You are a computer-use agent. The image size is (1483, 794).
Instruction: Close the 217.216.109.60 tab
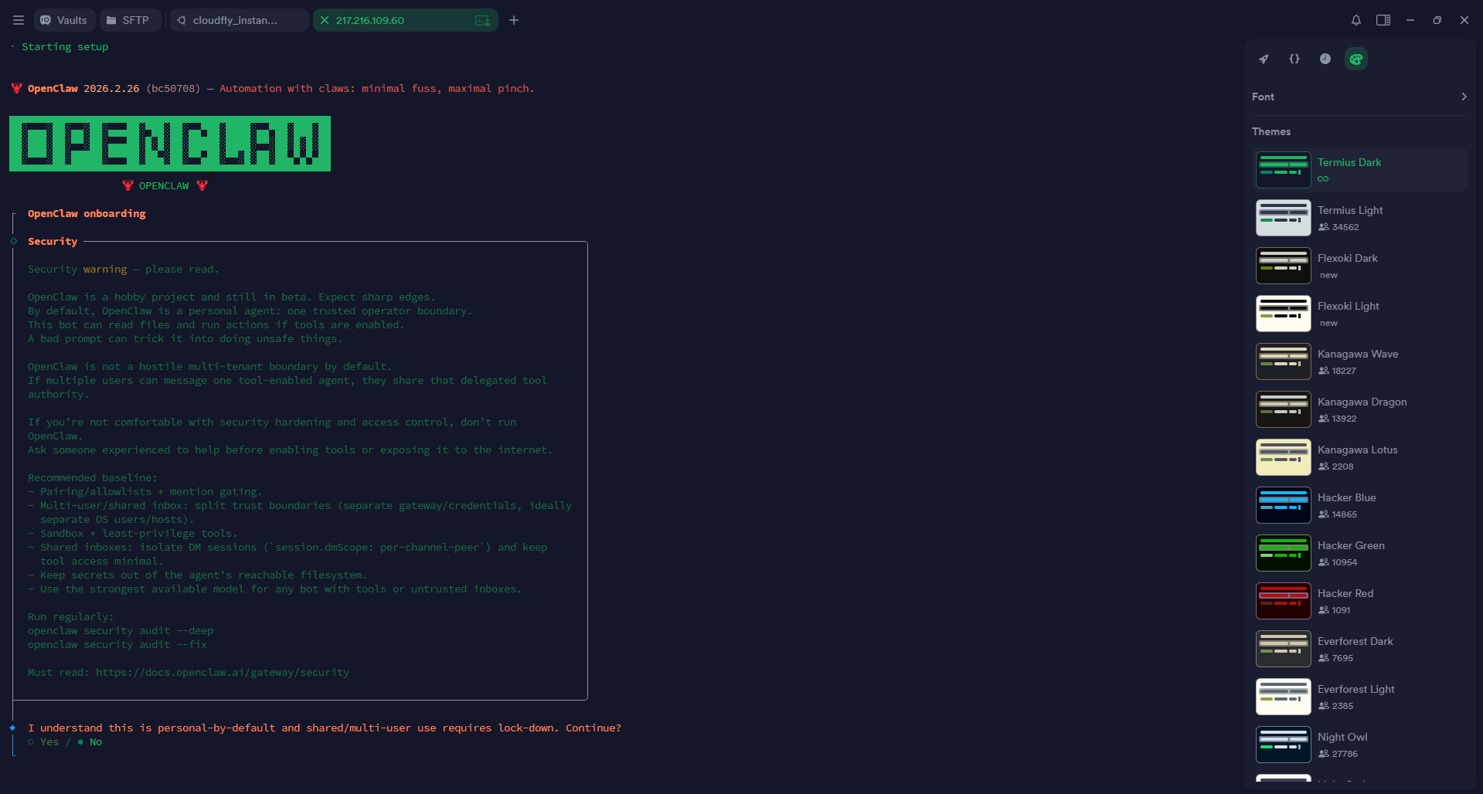[x=325, y=20]
